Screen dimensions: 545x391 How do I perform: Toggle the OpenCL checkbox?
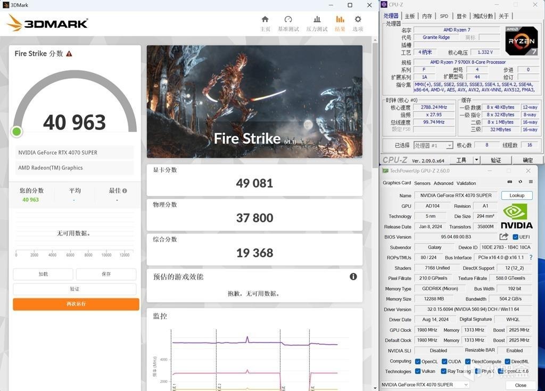coord(418,362)
